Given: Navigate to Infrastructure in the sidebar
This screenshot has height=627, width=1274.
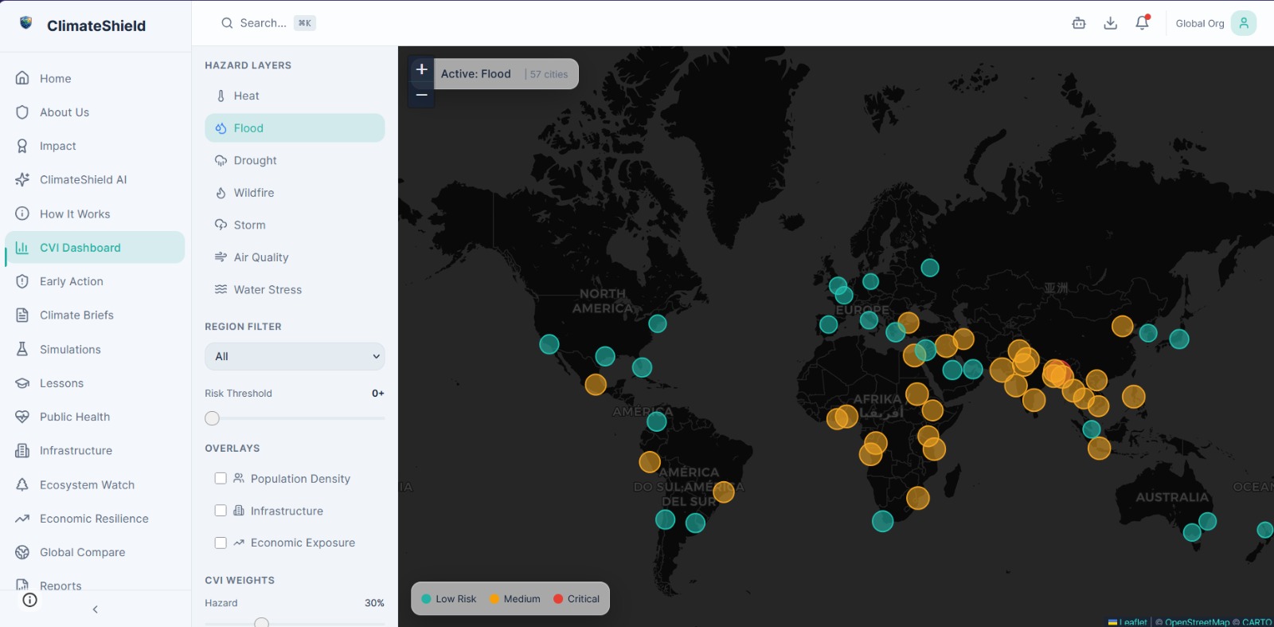Looking at the screenshot, I should (x=95, y=451).
